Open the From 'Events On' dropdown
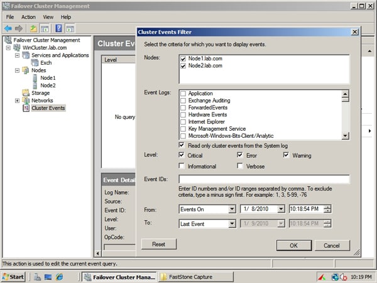Viewport: 377px width, 283px height. (x=232, y=209)
